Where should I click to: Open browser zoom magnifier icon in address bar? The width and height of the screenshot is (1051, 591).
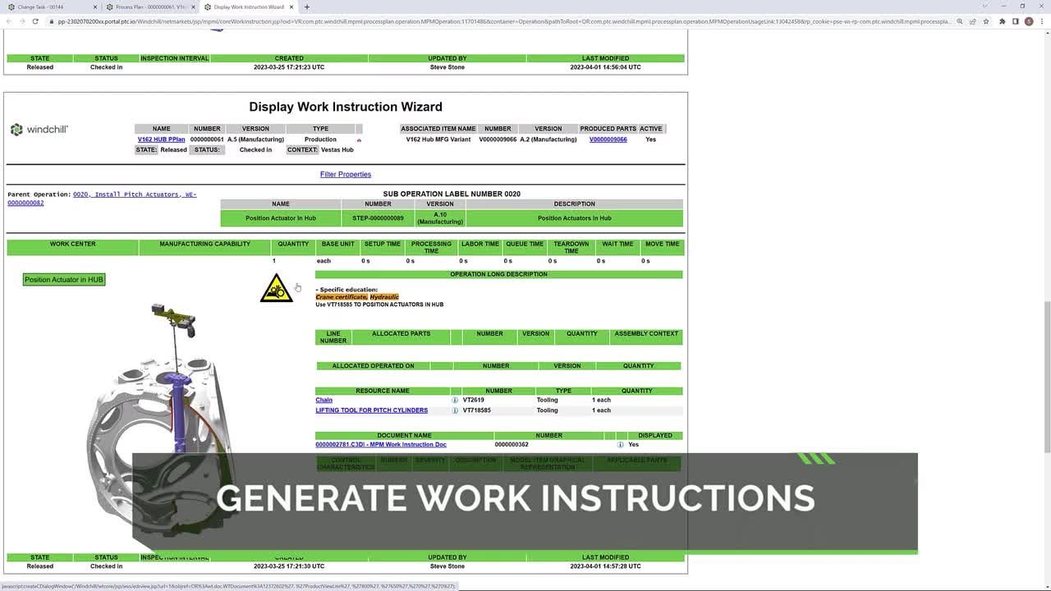click(960, 21)
